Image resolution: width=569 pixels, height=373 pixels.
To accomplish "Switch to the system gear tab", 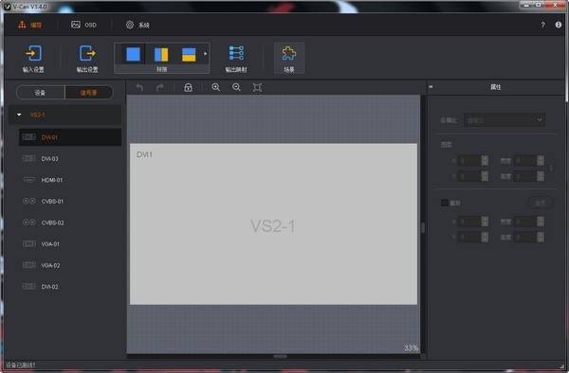I will pyautogui.click(x=138, y=25).
